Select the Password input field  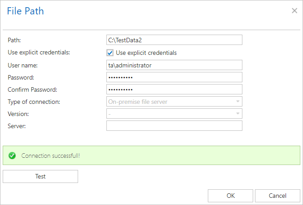click(x=174, y=77)
